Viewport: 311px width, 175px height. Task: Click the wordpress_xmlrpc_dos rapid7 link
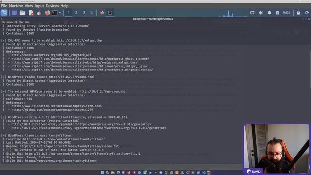(x=74, y=62)
